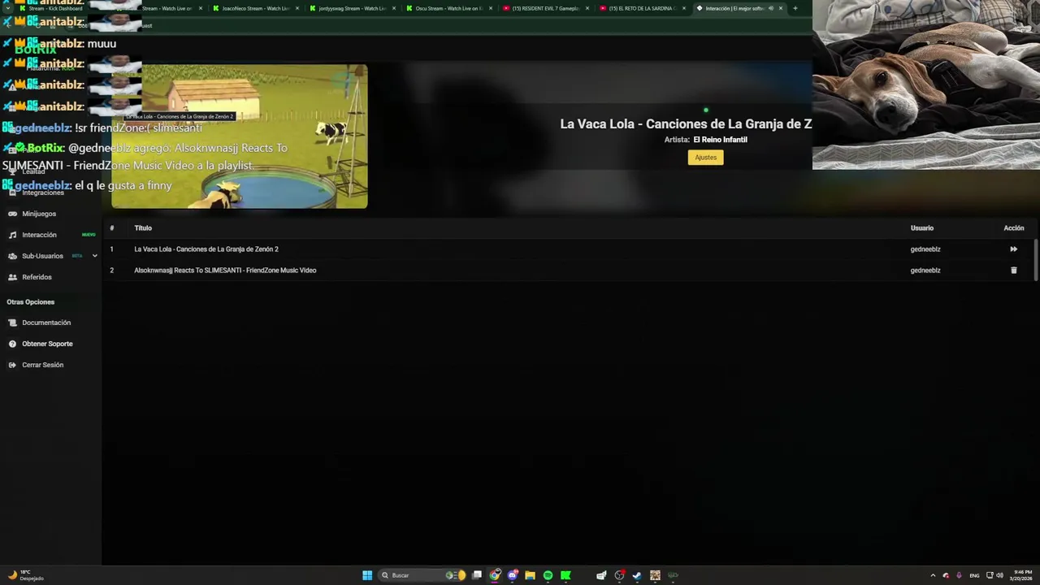Click the microphone tray icon

(x=960, y=575)
